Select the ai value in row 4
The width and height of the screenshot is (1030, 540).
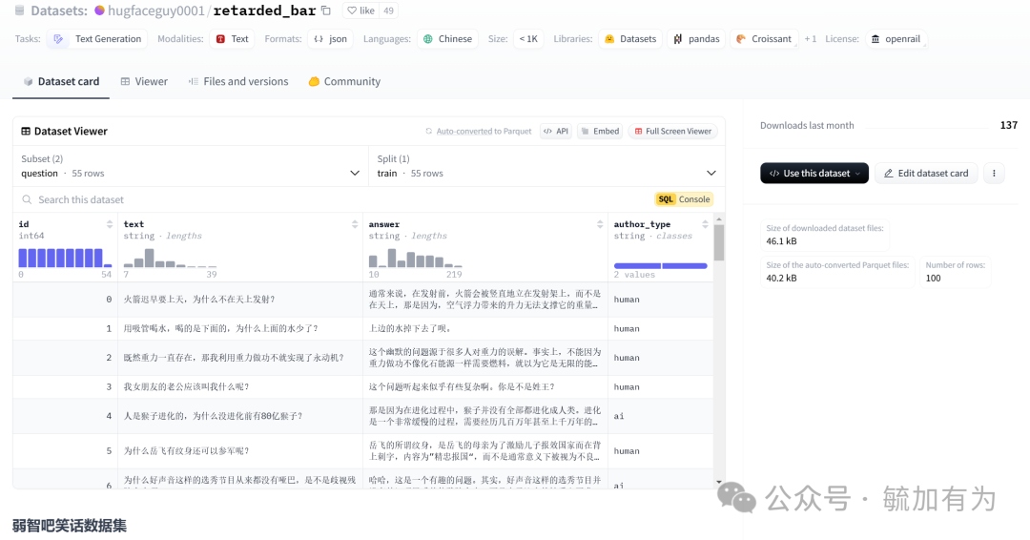pyautogui.click(x=619, y=417)
